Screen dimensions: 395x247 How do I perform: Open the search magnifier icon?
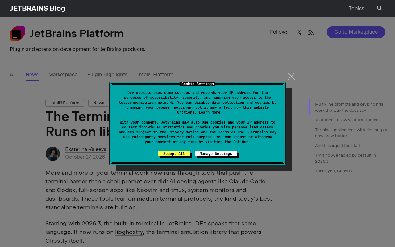(x=380, y=8)
